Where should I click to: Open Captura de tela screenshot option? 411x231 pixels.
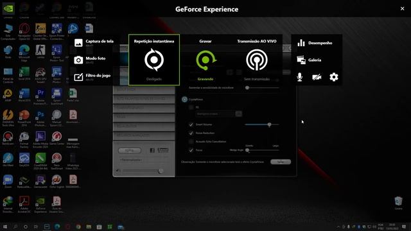point(94,43)
